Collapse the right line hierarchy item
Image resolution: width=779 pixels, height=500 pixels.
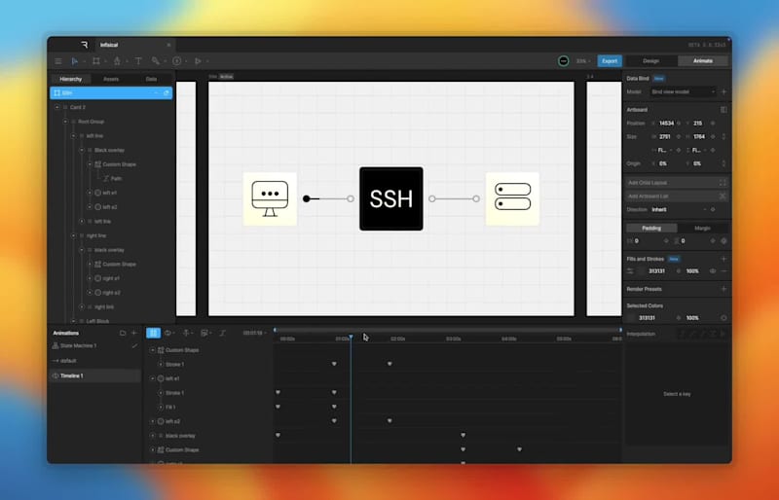tap(74, 235)
